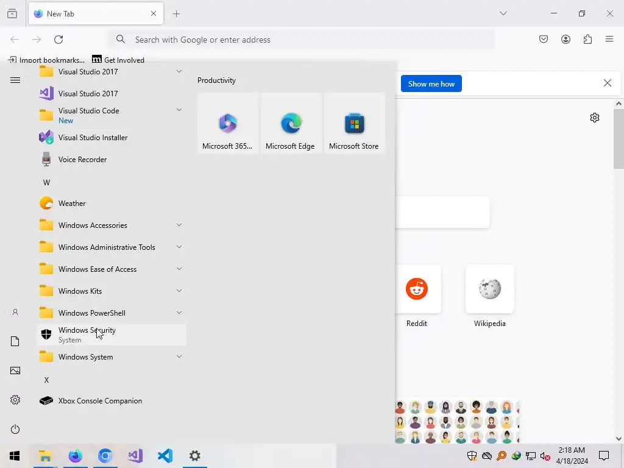Launch Visual Studio Installer
This screenshot has width=624, height=468.
[x=112, y=137]
